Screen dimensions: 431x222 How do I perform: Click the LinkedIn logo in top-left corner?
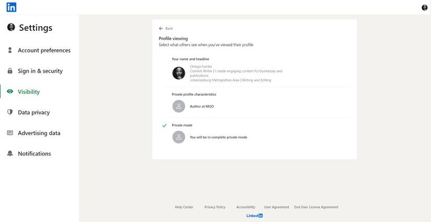pos(11,7)
